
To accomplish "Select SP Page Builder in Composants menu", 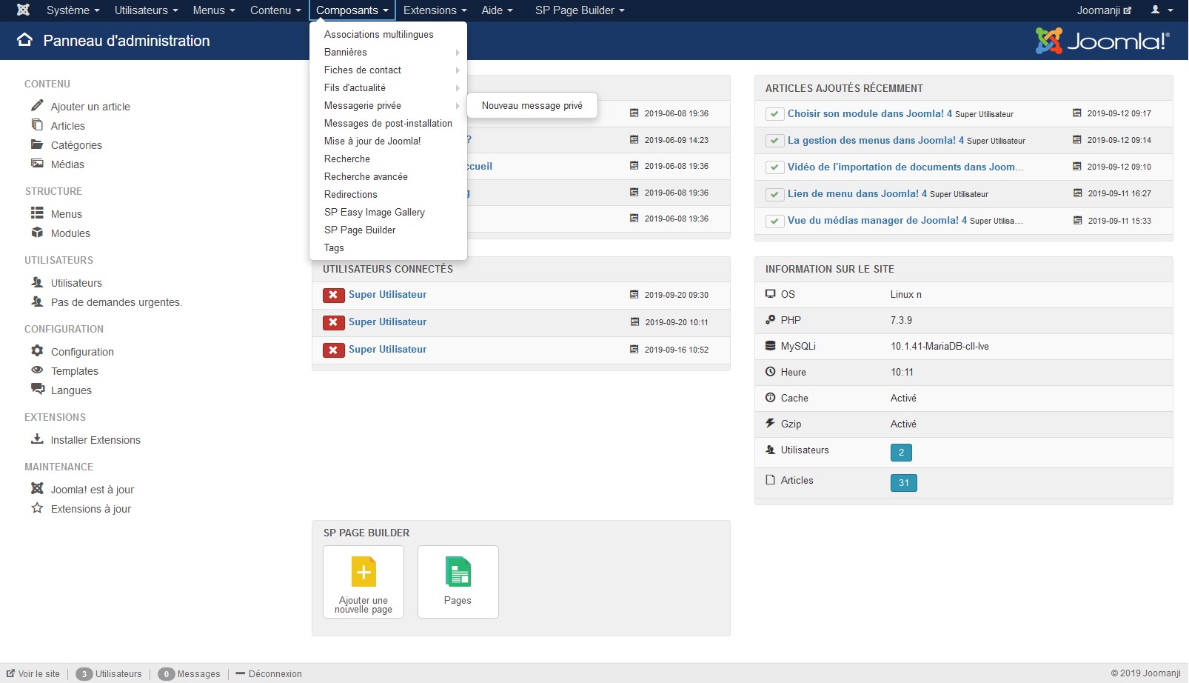I will point(388,230).
